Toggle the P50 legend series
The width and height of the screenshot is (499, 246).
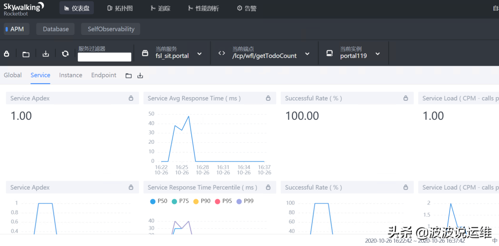point(158,201)
